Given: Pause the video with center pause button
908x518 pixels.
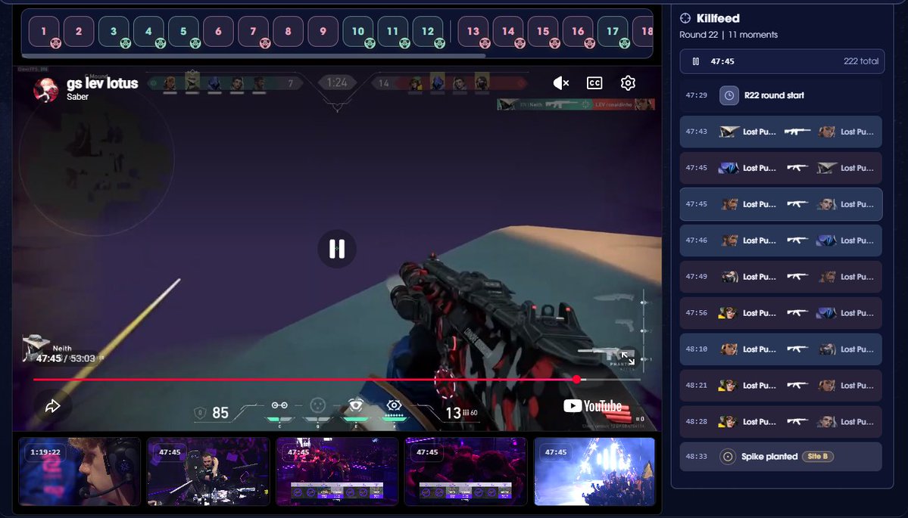Looking at the screenshot, I should [337, 249].
